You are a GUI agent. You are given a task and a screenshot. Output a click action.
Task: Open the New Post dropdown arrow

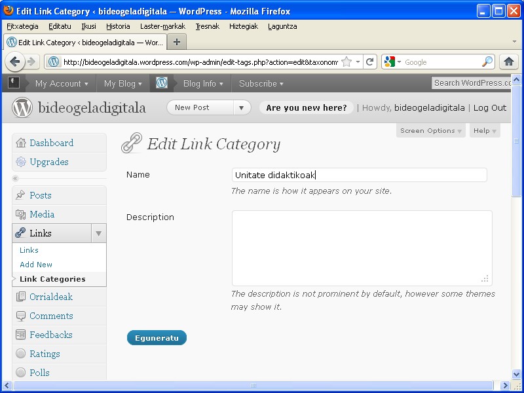click(241, 107)
